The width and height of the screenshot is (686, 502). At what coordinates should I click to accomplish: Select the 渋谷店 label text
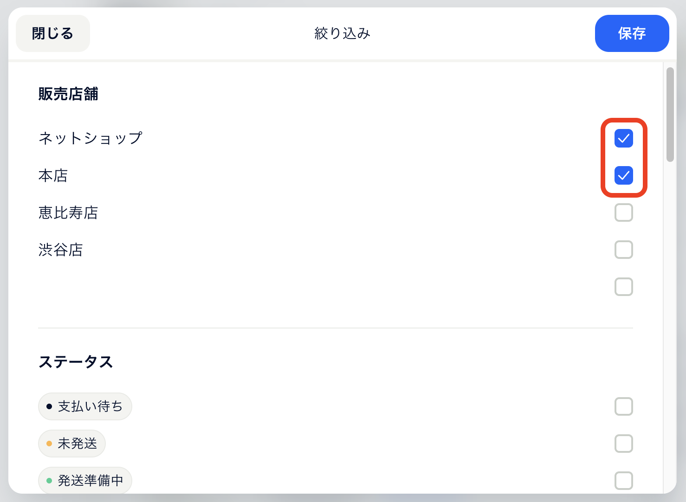pyautogui.click(x=61, y=250)
